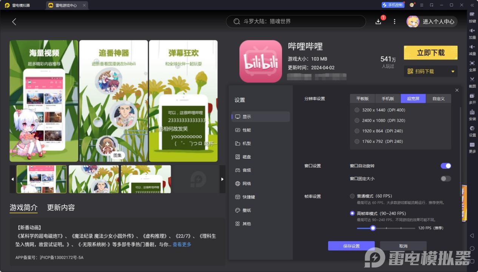Switch to 自定义 resolution tab
The image size is (478, 272).
pyautogui.click(x=438, y=99)
